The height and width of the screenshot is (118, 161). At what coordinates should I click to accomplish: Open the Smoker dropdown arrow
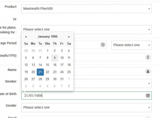click(149, 84)
